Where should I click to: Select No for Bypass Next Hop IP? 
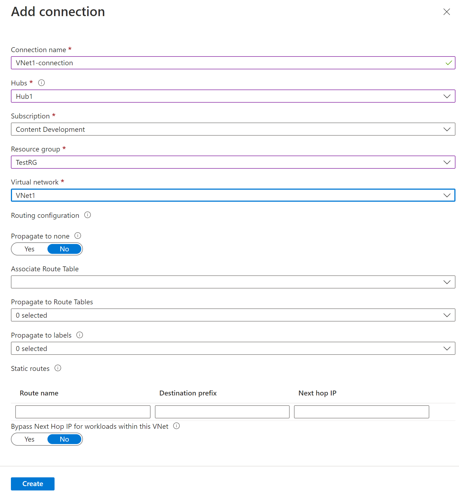coord(64,439)
